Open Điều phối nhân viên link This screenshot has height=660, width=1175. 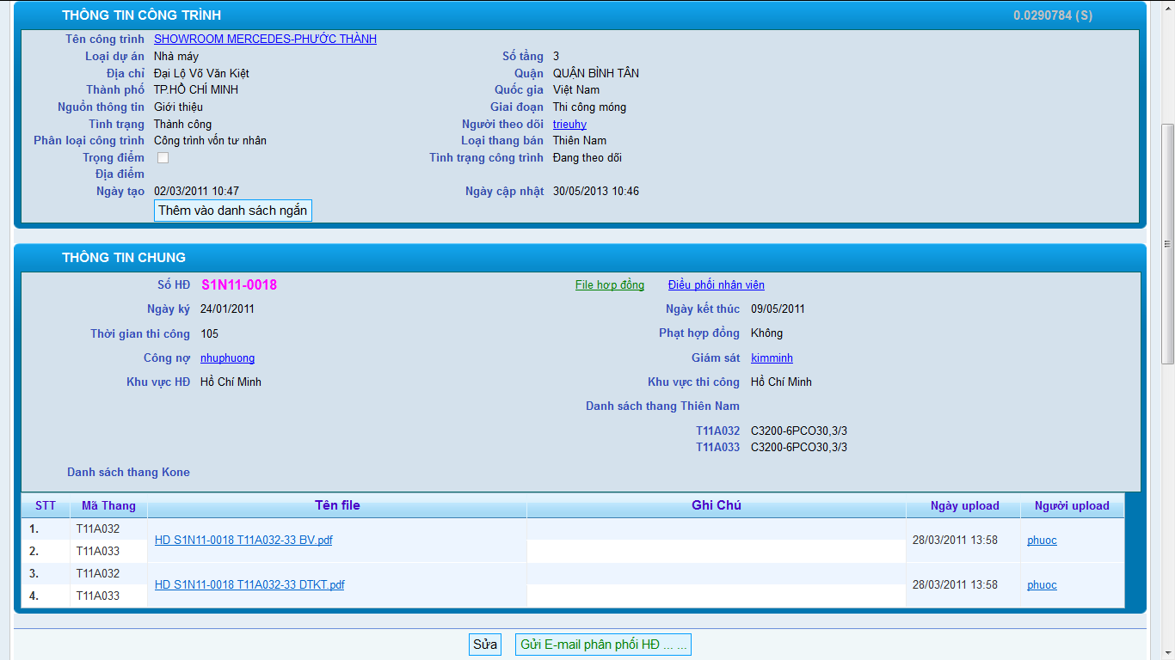717,284
